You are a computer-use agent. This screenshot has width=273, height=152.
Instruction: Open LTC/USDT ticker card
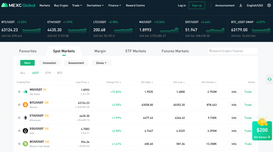click(x=113, y=29)
